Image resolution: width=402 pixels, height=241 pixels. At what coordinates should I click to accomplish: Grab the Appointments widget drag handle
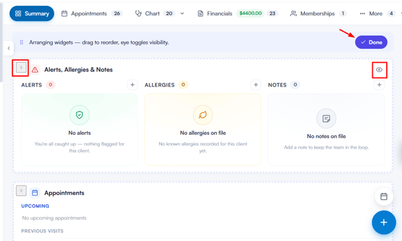tap(21, 191)
